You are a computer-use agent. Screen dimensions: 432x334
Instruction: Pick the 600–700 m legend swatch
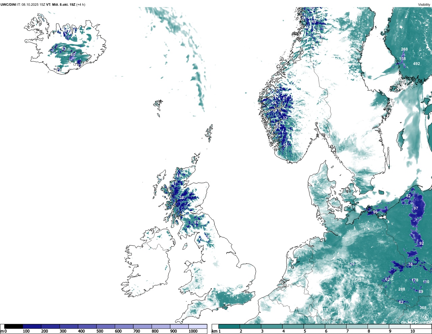coord(124,327)
